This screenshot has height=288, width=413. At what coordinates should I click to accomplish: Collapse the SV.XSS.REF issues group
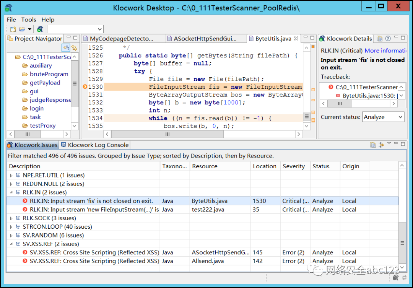[11, 244]
